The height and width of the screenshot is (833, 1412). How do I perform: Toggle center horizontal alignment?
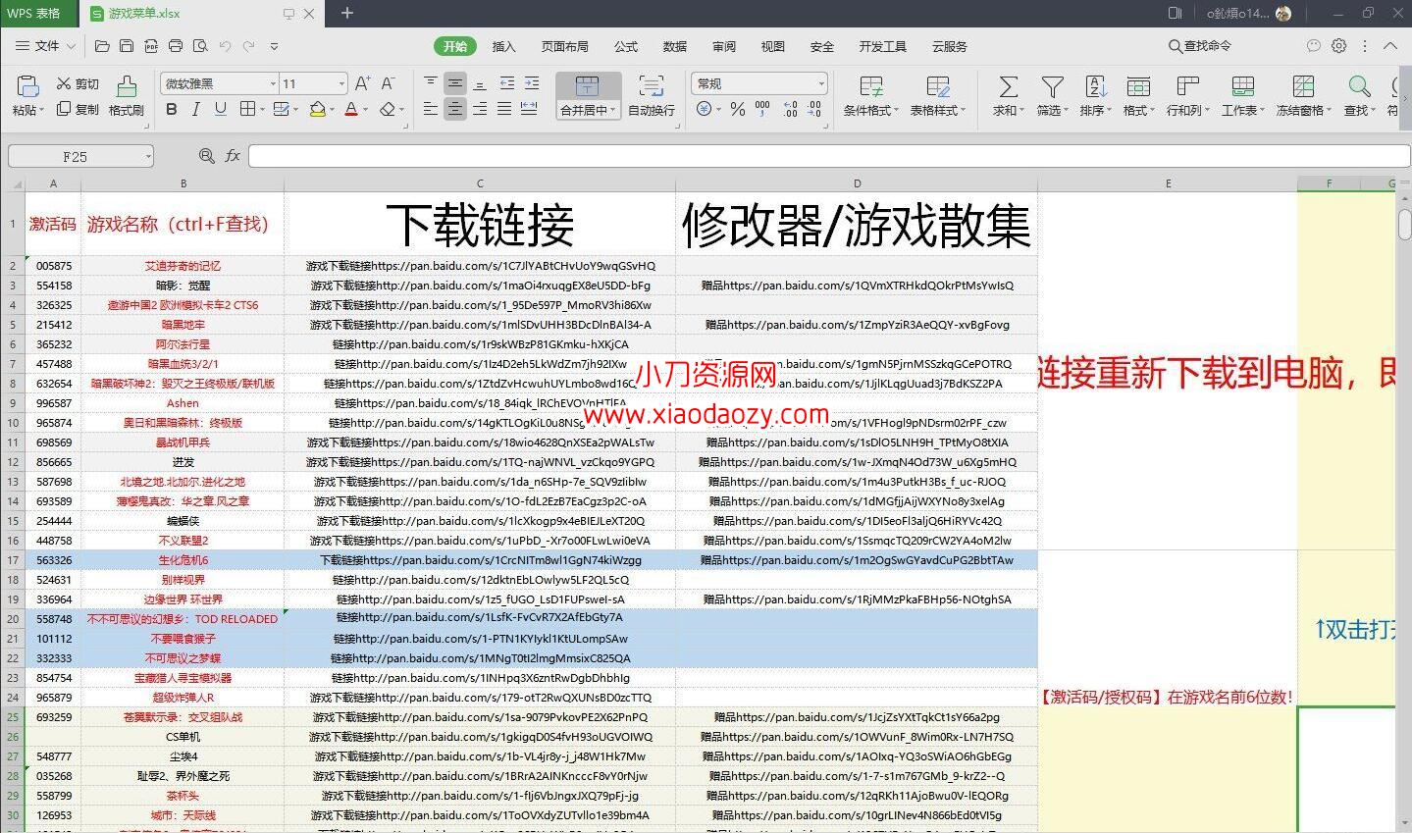[x=455, y=109]
